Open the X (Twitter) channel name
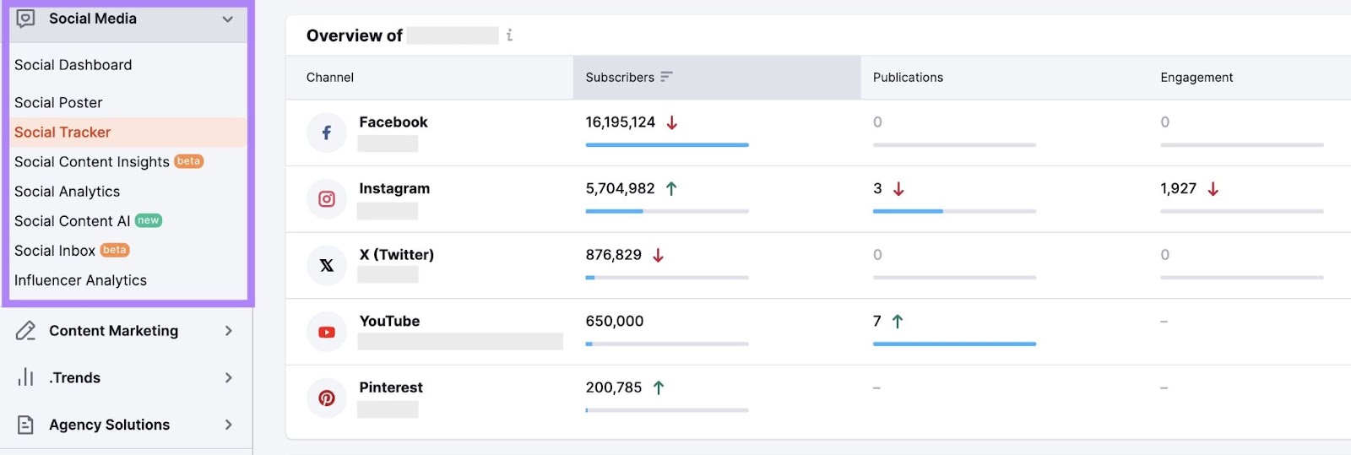 pos(397,255)
